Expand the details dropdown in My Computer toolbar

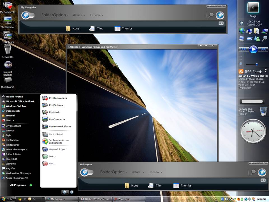[79, 15]
